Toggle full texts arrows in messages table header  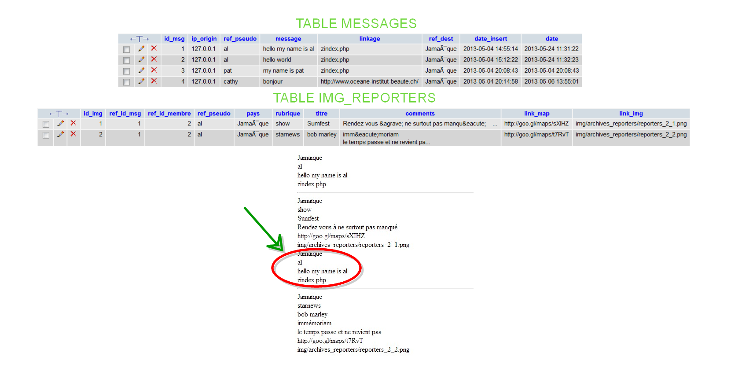(x=140, y=39)
